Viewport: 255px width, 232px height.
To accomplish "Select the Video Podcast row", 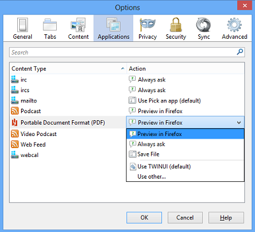I will (x=68, y=133).
